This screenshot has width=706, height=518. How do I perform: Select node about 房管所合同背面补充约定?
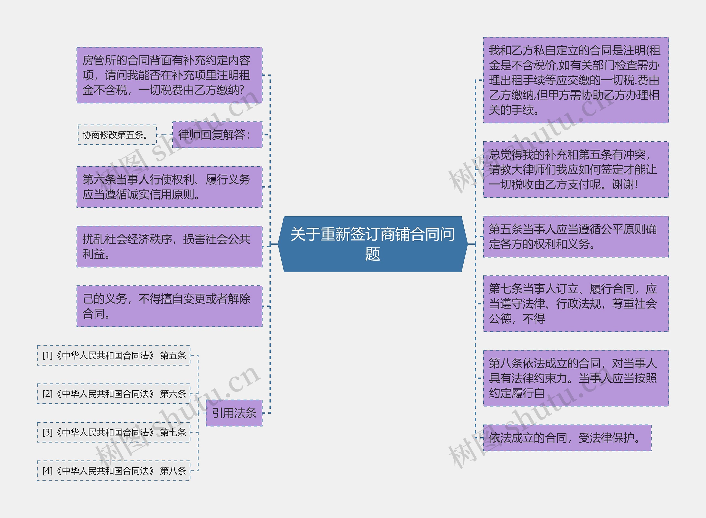click(x=169, y=75)
